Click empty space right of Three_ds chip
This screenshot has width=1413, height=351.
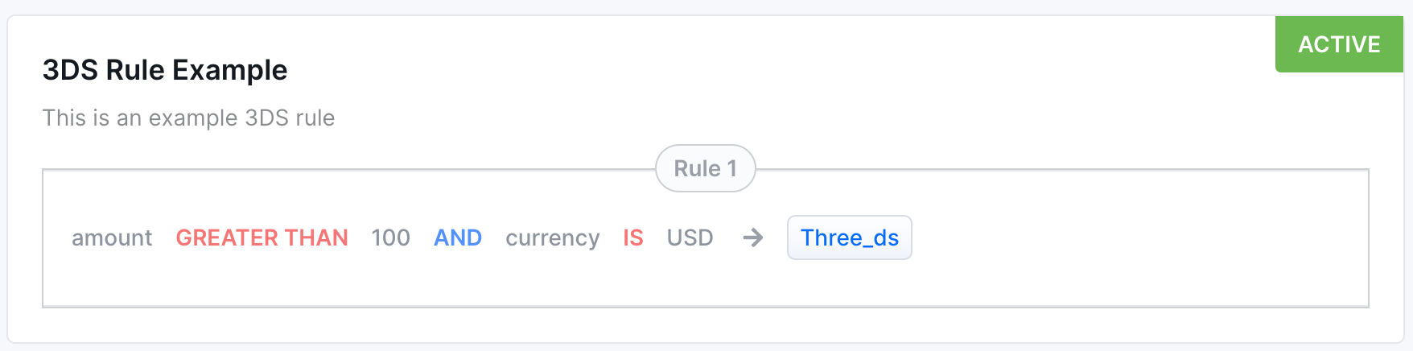(x=1127, y=237)
